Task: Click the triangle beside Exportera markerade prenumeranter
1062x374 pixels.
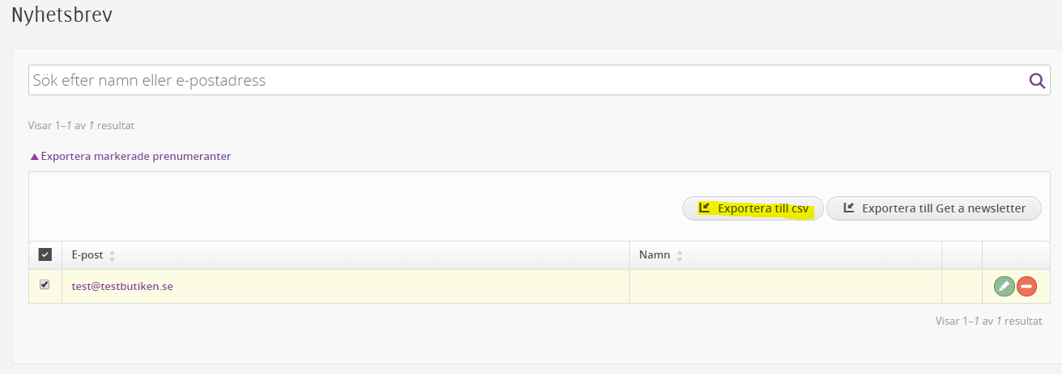Action: point(34,157)
